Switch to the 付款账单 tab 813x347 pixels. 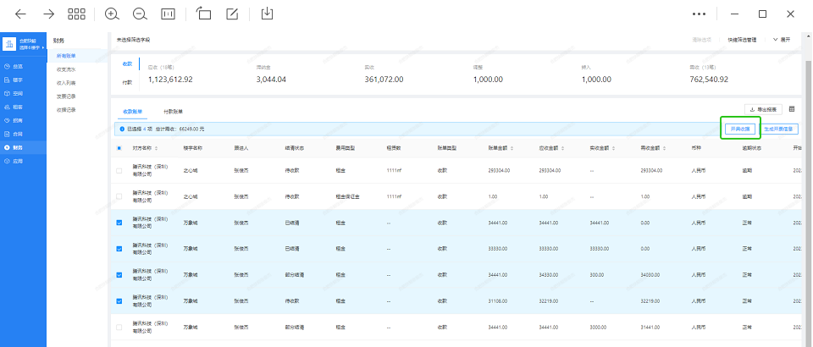pos(173,111)
